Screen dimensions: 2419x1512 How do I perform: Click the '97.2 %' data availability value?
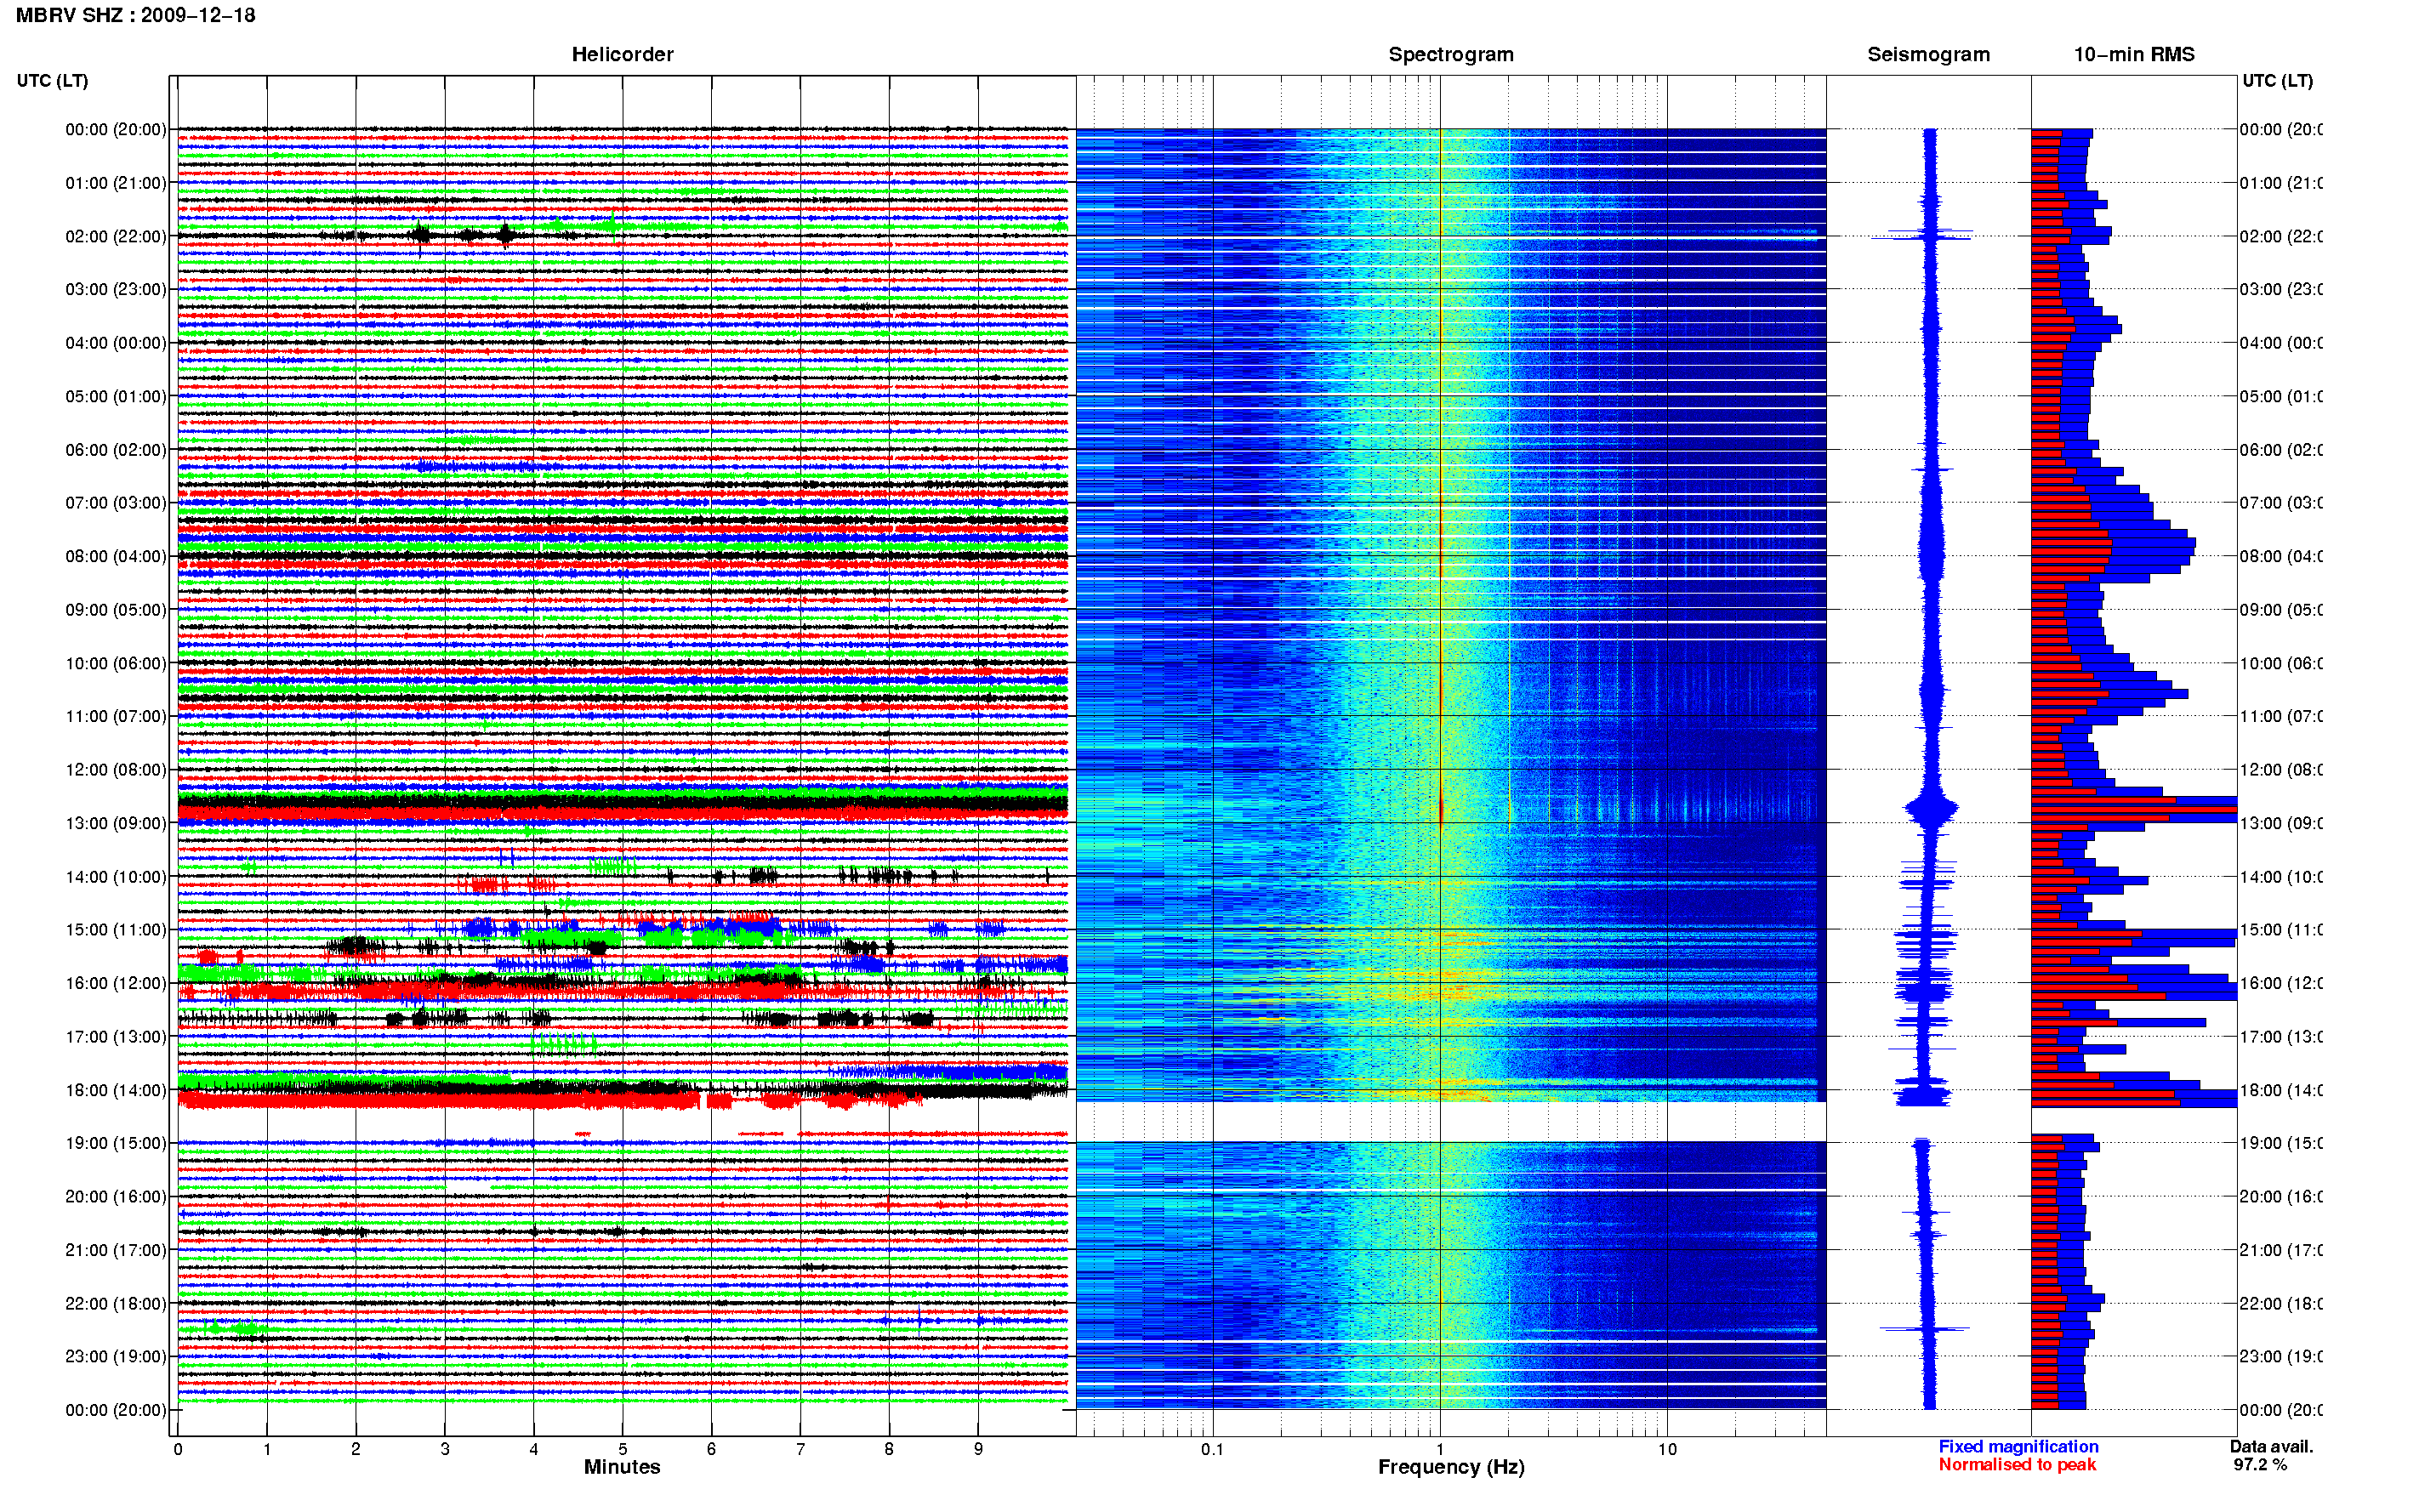pyautogui.click(x=2260, y=1465)
